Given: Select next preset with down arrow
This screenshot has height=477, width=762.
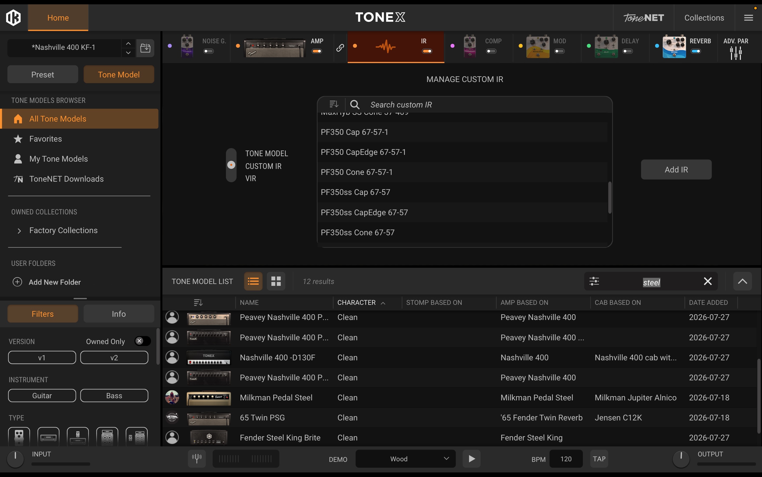Looking at the screenshot, I should point(128,52).
